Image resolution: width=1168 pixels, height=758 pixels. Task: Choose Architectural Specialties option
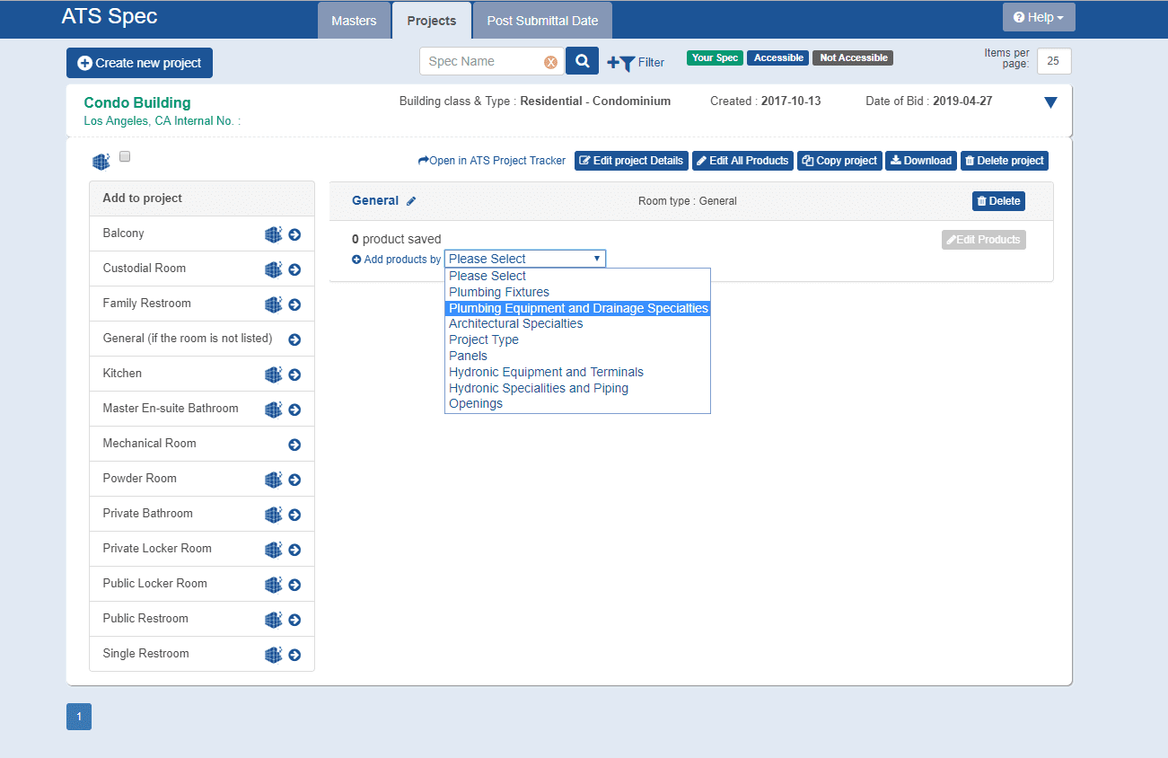(577, 323)
